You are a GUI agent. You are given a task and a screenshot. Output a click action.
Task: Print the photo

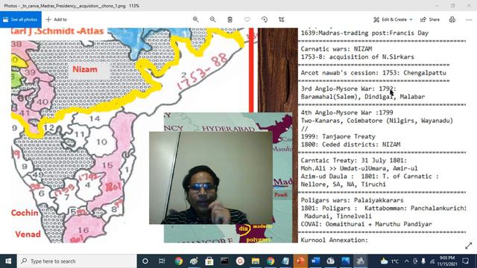(452, 19)
